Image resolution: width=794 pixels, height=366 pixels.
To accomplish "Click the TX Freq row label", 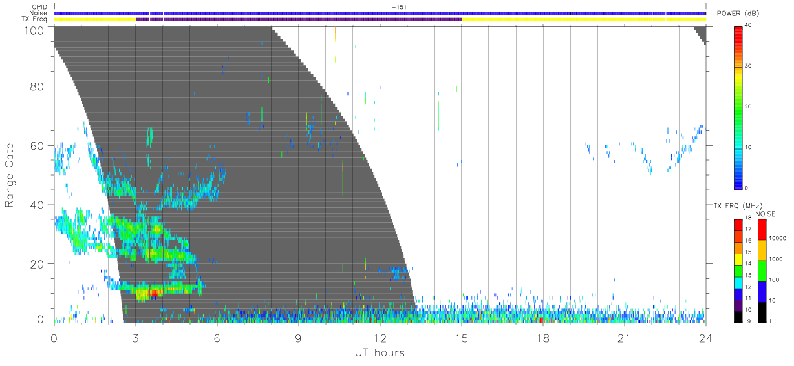I will coord(34,19).
